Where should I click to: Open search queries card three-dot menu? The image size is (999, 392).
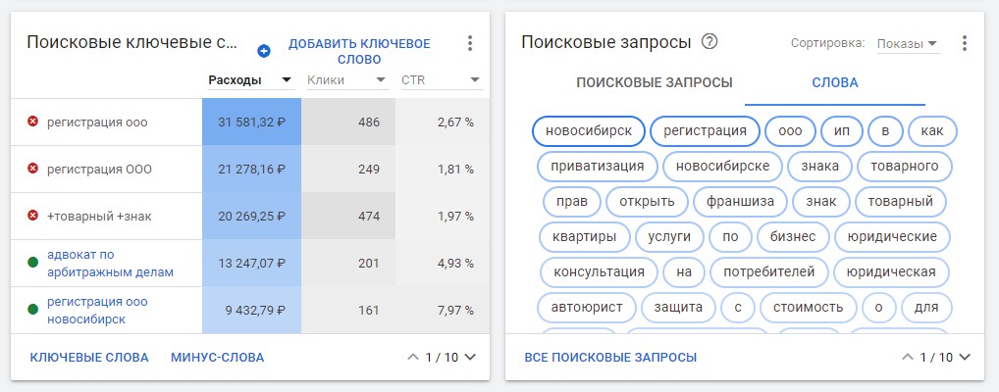965,43
